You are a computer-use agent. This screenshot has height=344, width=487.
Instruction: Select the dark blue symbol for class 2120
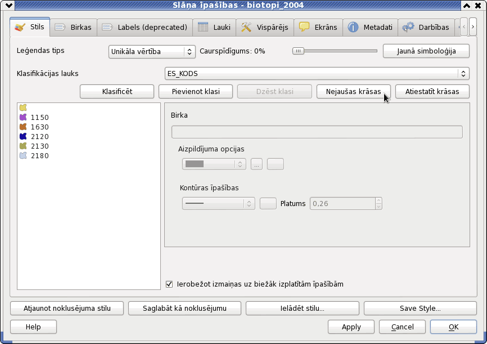tap(23, 136)
